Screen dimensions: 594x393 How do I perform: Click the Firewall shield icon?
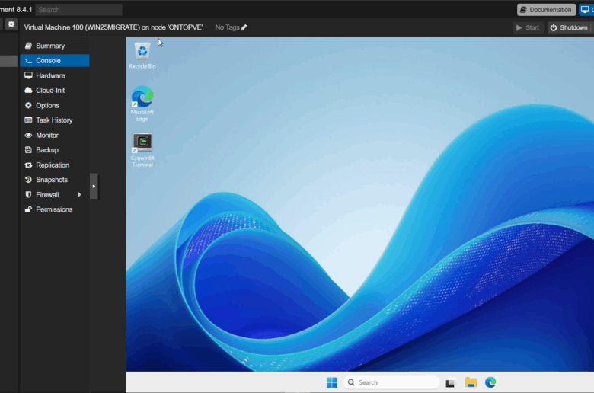(28, 194)
